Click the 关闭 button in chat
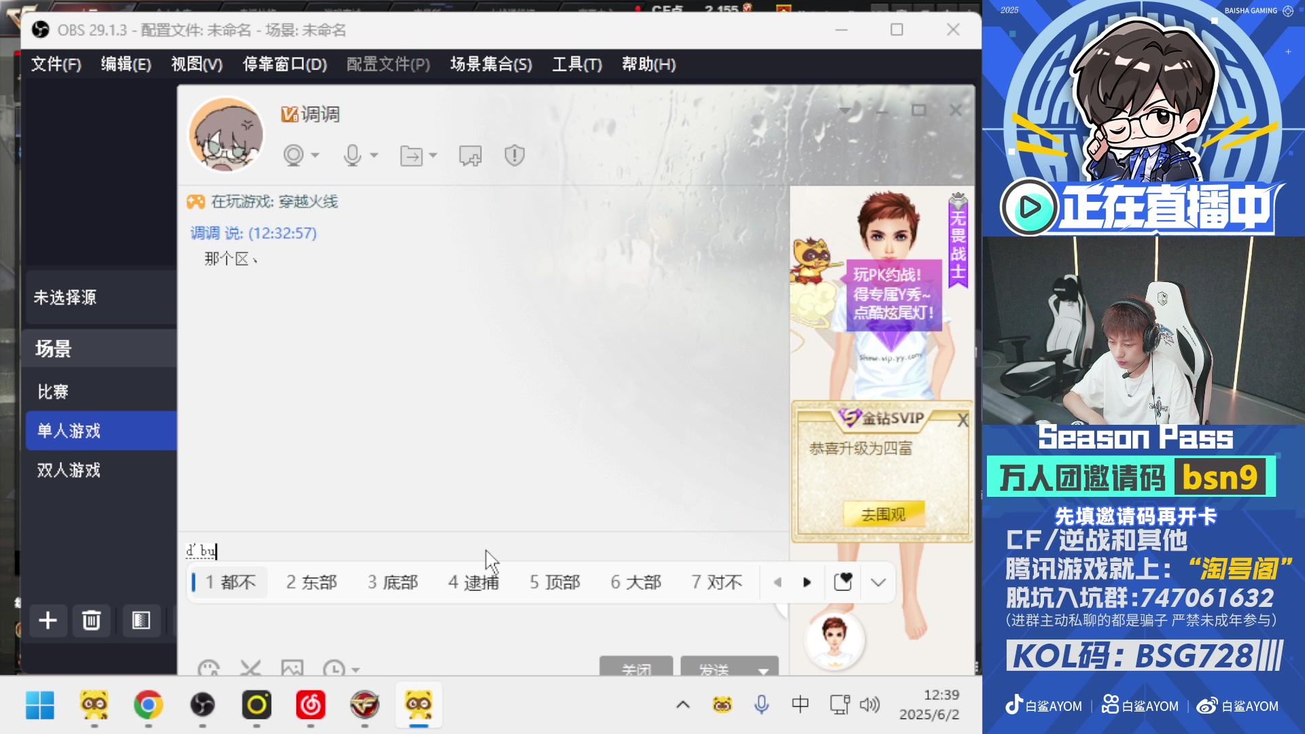The image size is (1305, 734). [636, 667]
